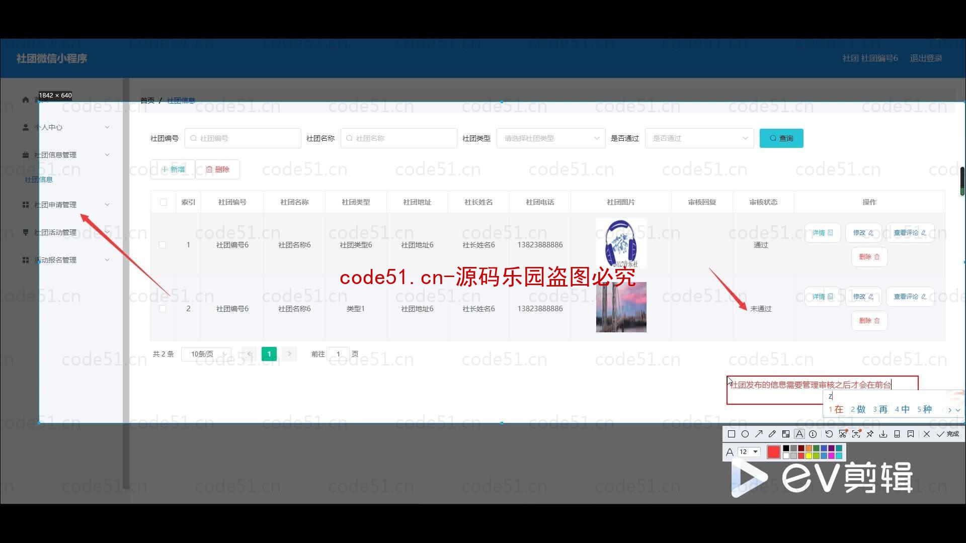This screenshot has width=966, height=543.
Task: Expand IME candidate list arrow
Action: pyautogui.click(x=958, y=410)
